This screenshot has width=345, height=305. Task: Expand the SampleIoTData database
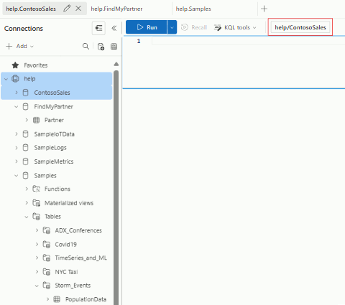[x=17, y=134]
